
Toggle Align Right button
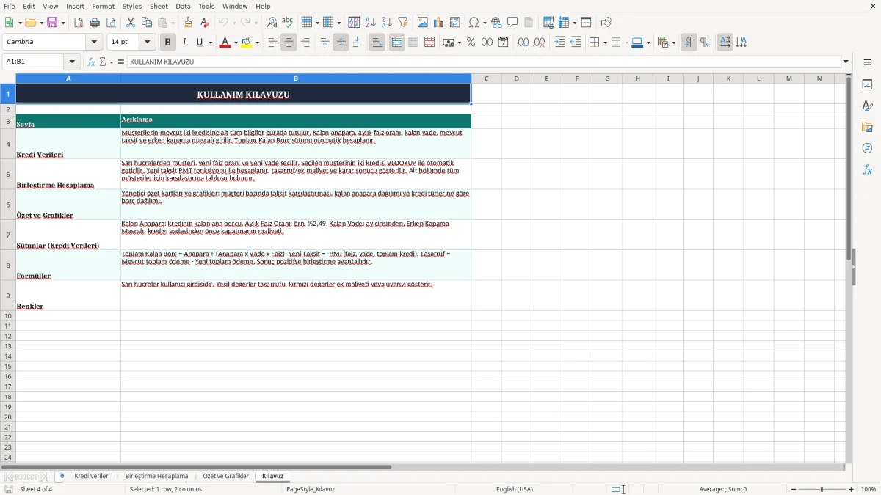pos(305,43)
